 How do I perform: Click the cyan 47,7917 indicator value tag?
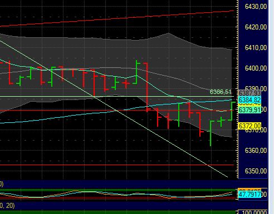pos(249,195)
